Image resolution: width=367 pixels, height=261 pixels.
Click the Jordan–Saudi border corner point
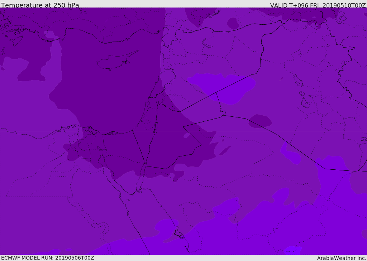pos(201,145)
